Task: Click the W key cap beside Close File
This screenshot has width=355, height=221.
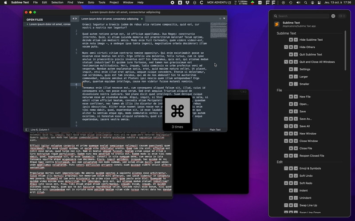Action: tap(296, 148)
